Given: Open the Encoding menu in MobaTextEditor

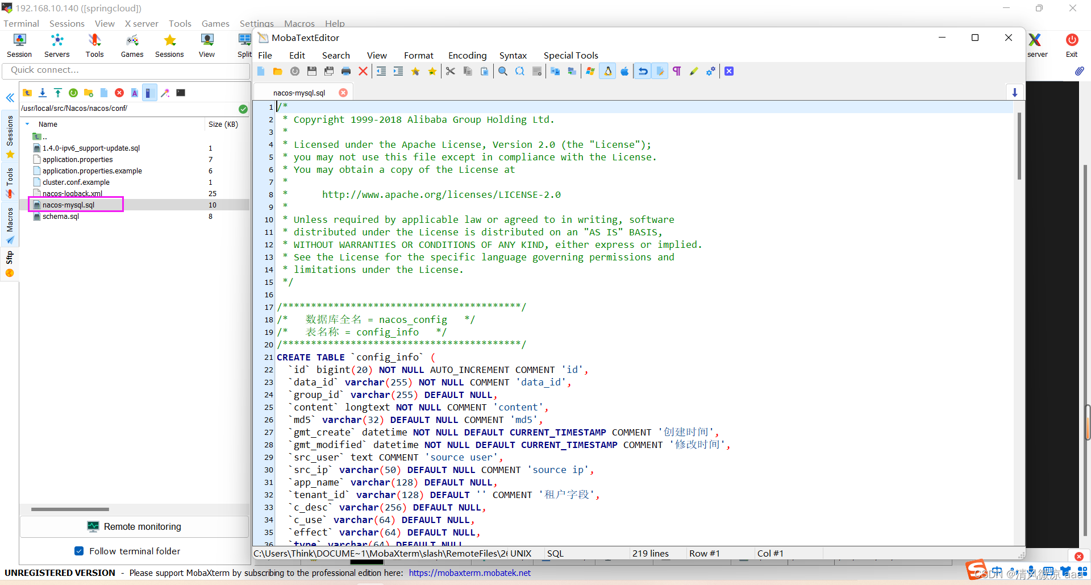Looking at the screenshot, I should pos(467,55).
